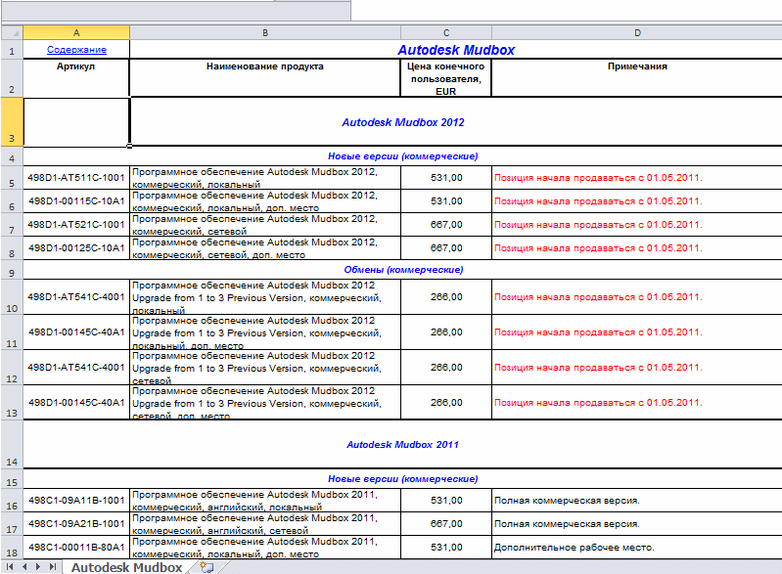
Task: Select row 3 header
Action: pos(12,122)
